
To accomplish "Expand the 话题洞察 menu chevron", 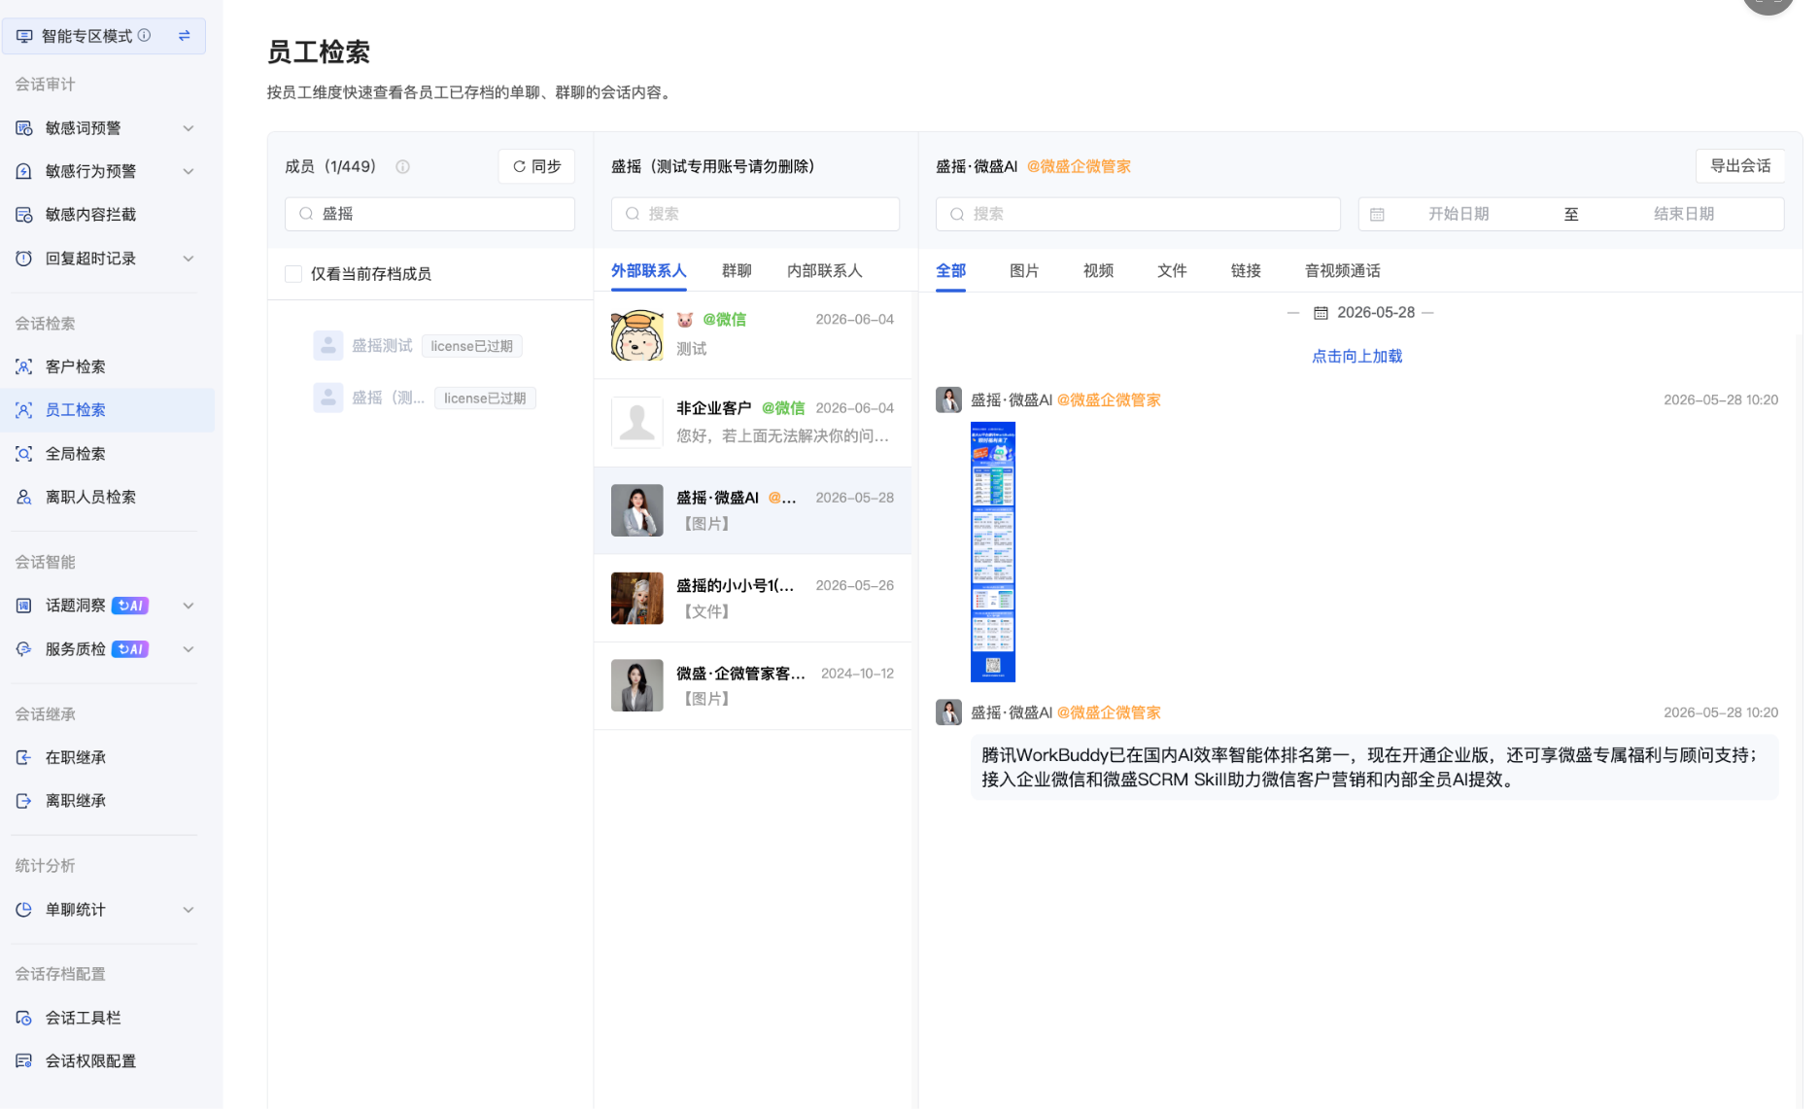I will pos(189,606).
